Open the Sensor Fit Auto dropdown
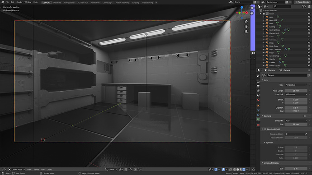The width and height of the screenshot is (312, 175). [x=296, y=120]
